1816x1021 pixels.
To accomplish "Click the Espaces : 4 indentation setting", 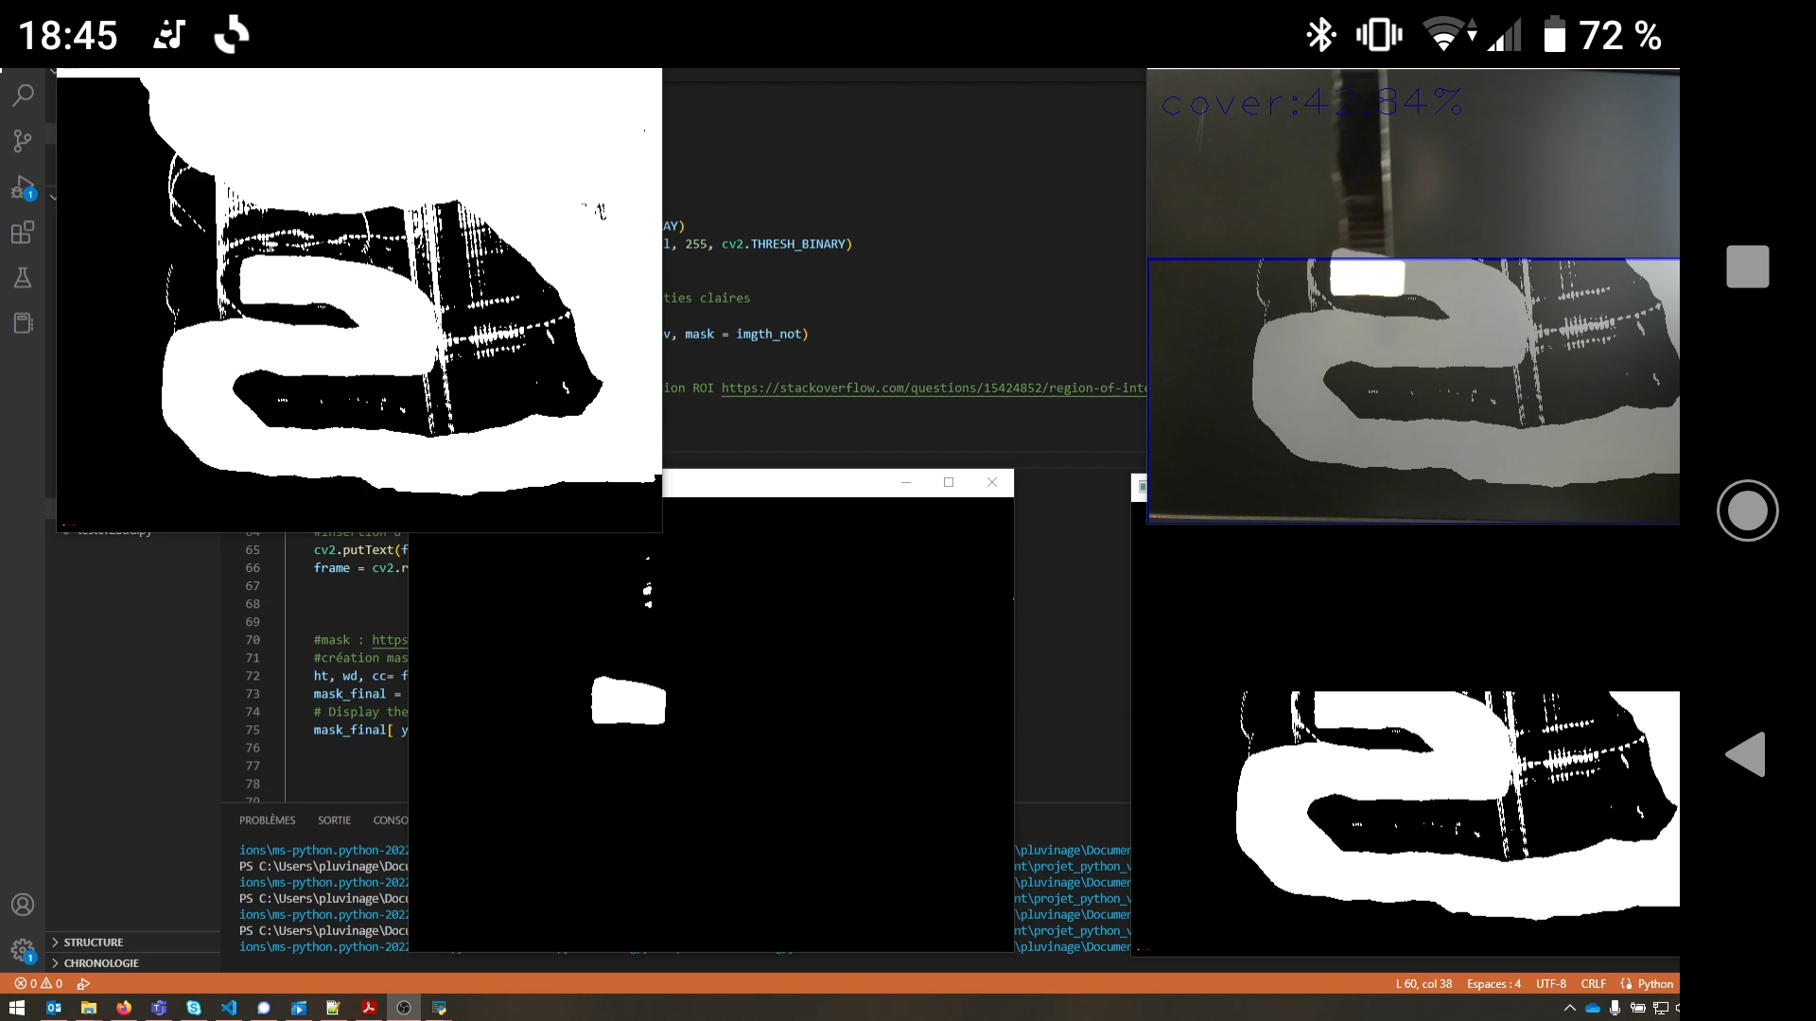I will coord(1493,984).
